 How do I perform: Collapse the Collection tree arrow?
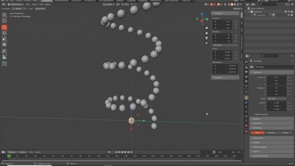(249, 12)
